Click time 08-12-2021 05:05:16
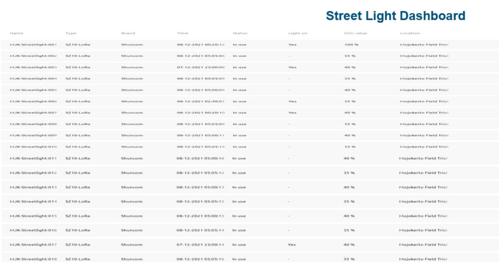Screen dimensions: 499x262 (x=200, y=259)
